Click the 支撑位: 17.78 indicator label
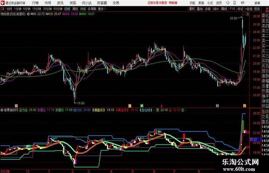 46,110
